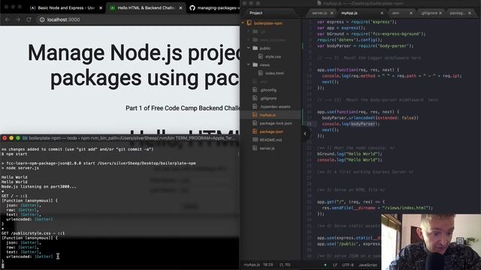Screen dimensions: 481x270
Task: Open the .env editor tab
Action: (x=396, y=13)
